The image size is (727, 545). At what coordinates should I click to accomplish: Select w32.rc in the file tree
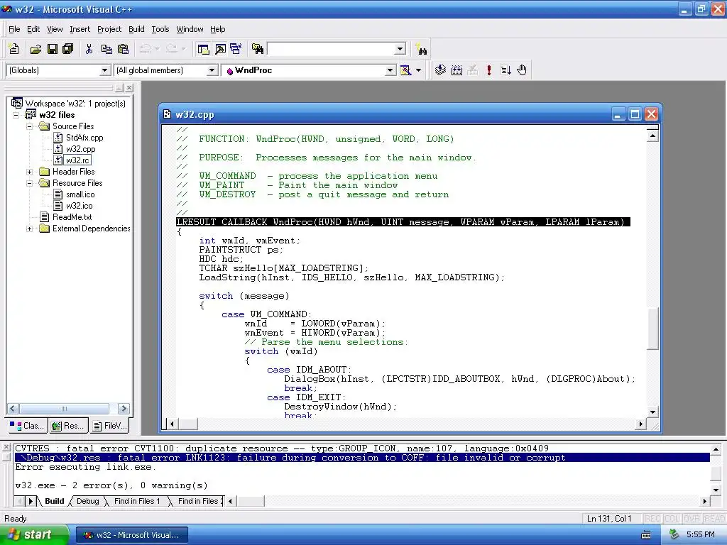(x=77, y=160)
